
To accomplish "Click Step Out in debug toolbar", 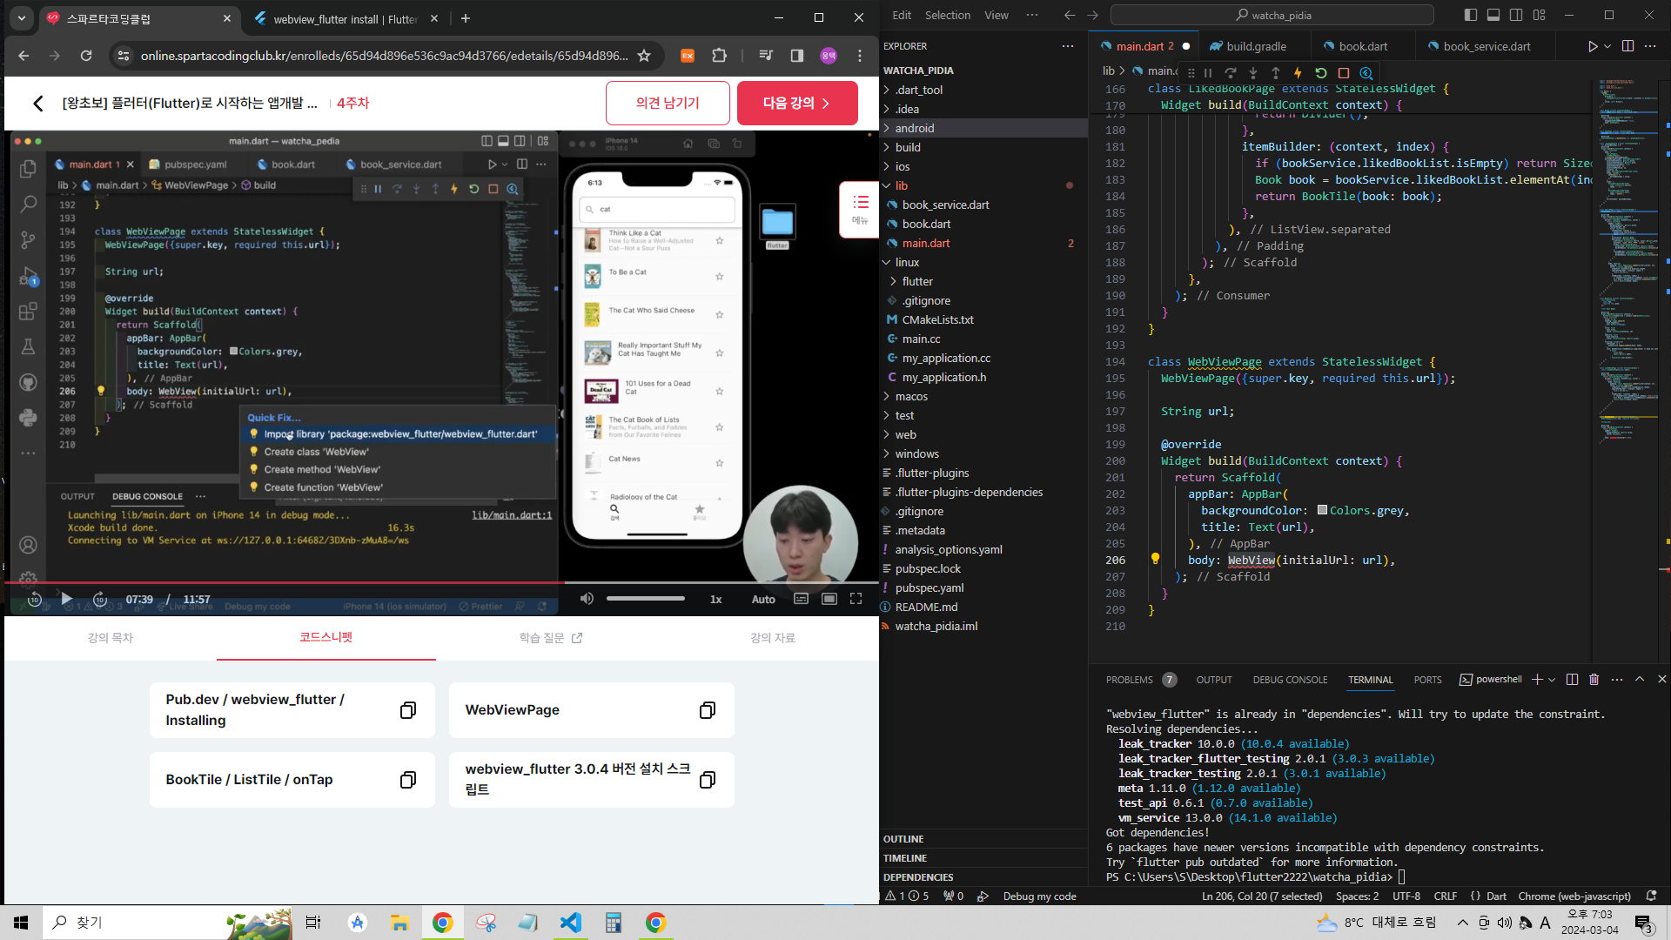I will pyautogui.click(x=1276, y=73).
